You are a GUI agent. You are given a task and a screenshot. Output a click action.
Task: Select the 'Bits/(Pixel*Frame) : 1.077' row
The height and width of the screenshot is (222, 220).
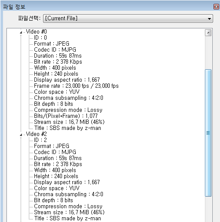[66, 116]
